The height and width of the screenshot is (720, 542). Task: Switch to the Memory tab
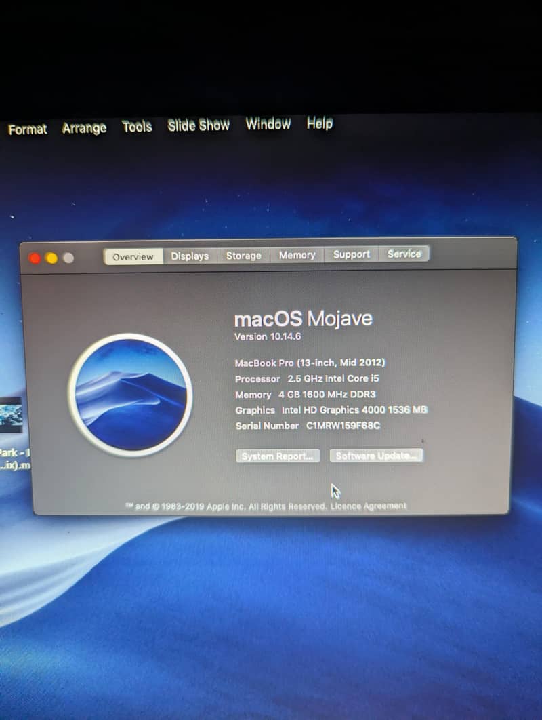(297, 255)
